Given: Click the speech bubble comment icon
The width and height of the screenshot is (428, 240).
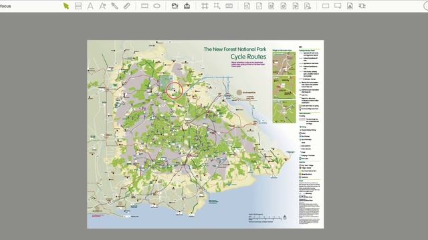Looking at the screenshot, I should point(338,6).
